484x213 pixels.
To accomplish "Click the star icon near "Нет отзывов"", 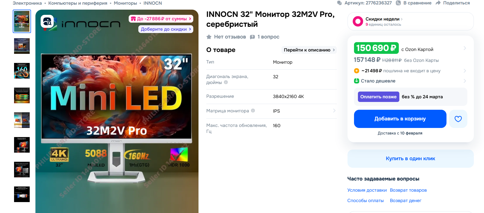I will pos(209,37).
